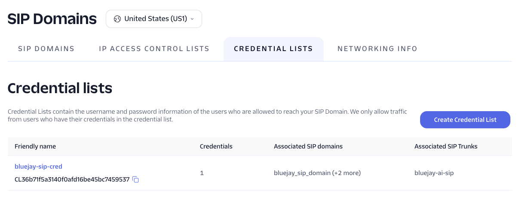
Task: Open the United States (US1) region dropdown
Action: coord(154,19)
